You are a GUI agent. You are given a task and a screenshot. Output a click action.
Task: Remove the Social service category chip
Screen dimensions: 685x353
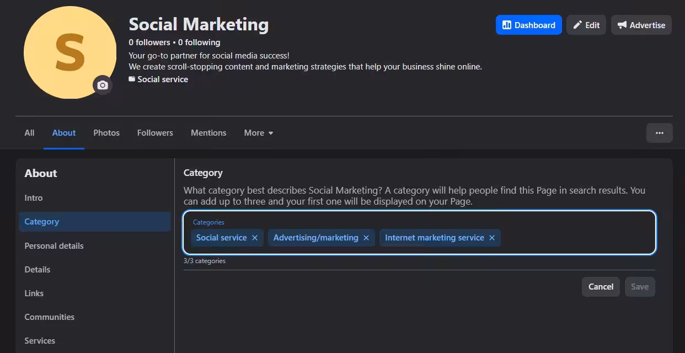[x=255, y=238]
